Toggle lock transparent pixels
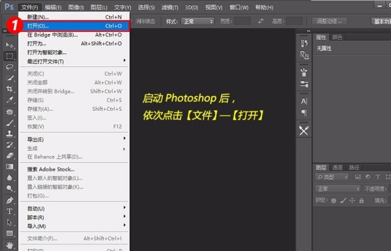 coord(334,201)
